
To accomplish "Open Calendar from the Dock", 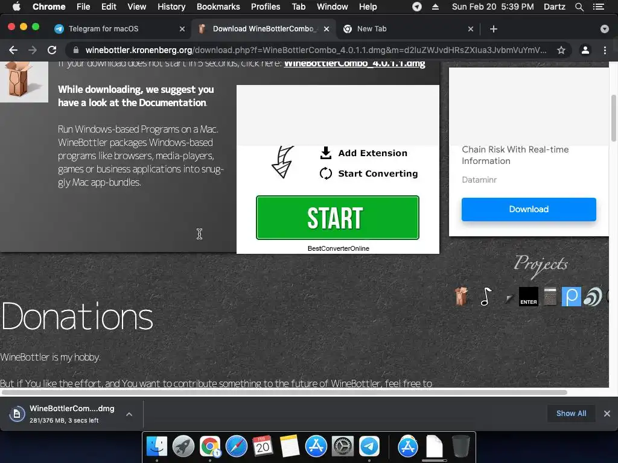I will pos(263,447).
